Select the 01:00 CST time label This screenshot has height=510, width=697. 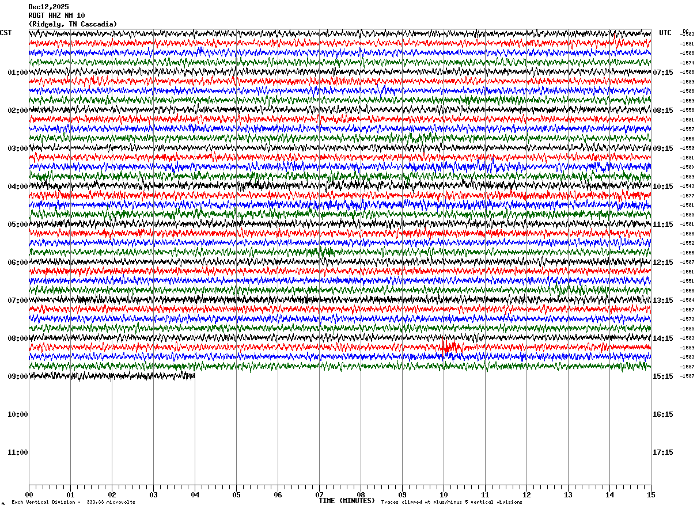click(x=17, y=73)
